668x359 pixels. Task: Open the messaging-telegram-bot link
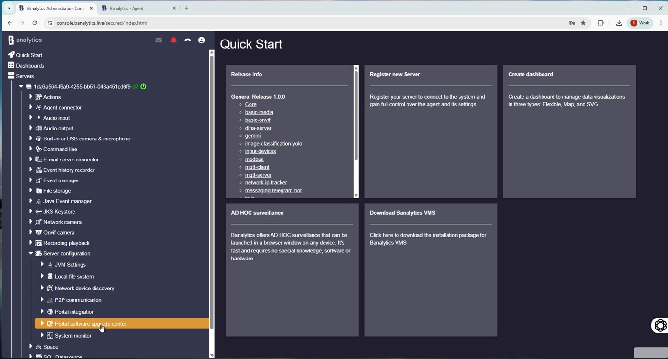[x=273, y=190]
